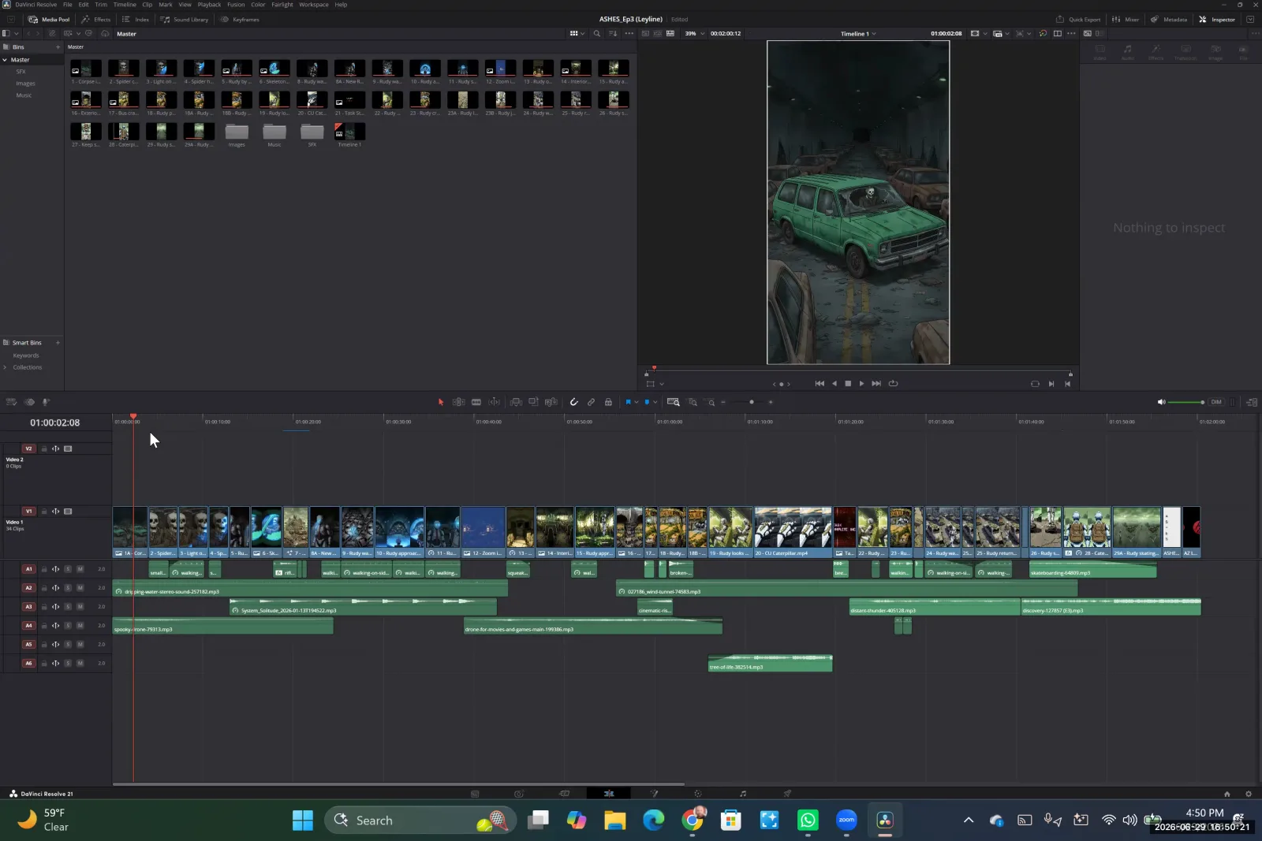This screenshot has width=1262, height=841.
Task: Click the media pool search icon
Action: [597, 34]
